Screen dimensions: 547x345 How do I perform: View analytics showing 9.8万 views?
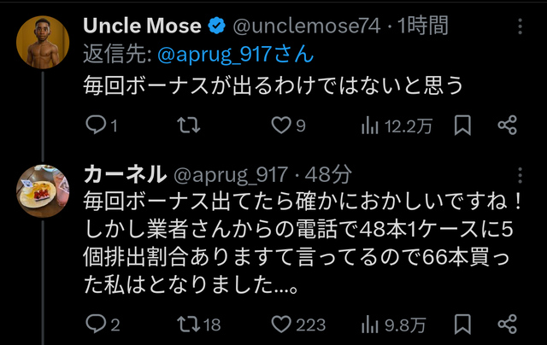pos(393,325)
